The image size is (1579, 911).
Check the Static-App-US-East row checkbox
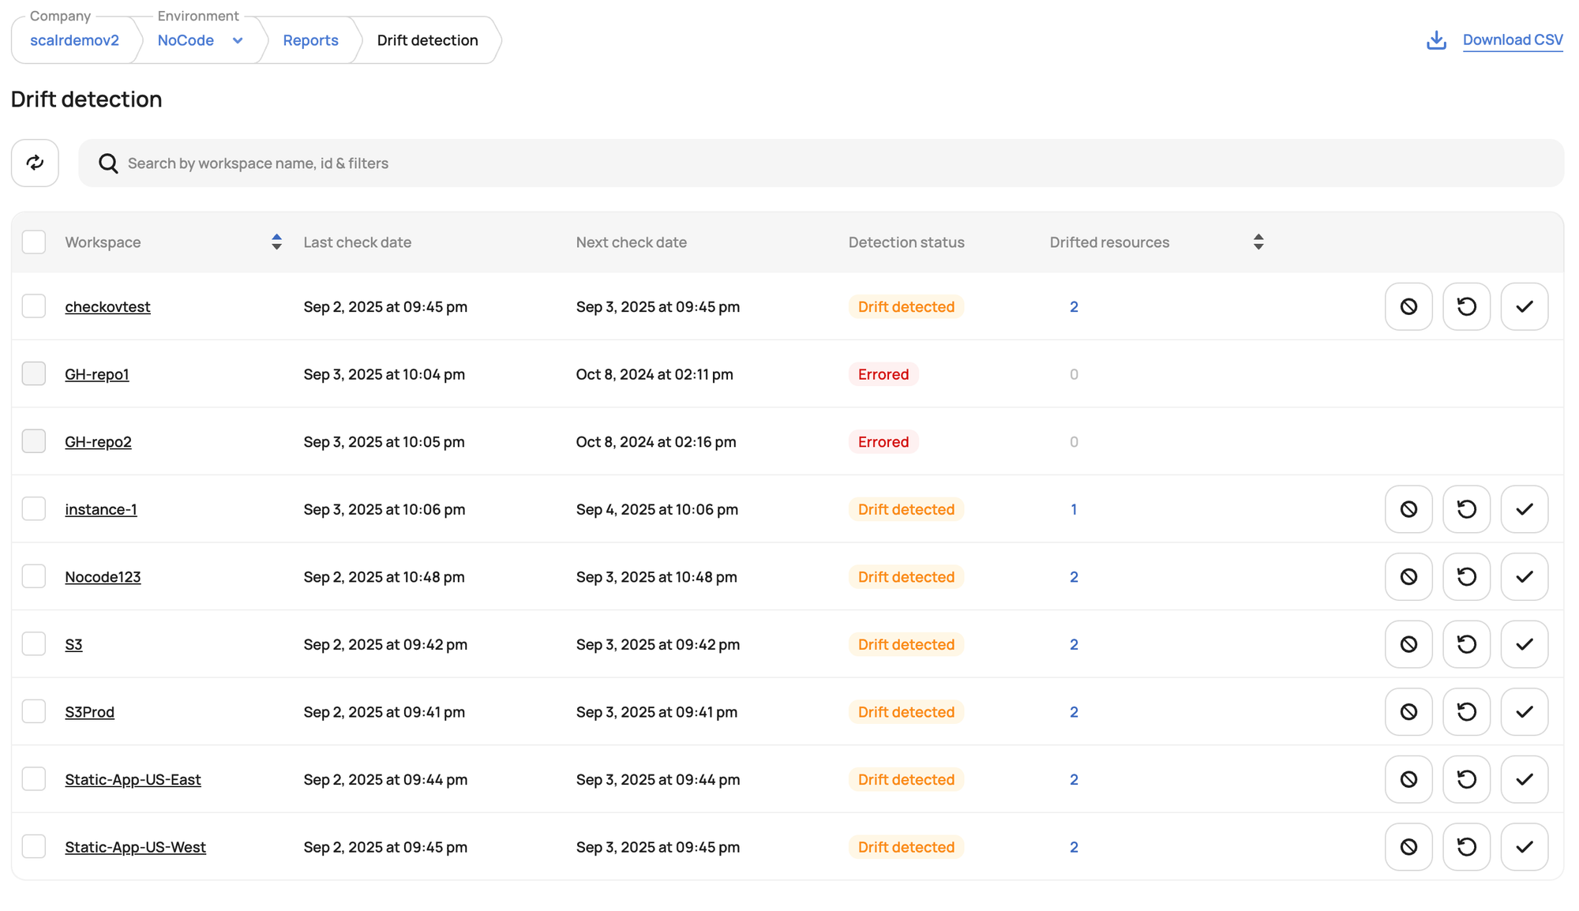click(x=34, y=778)
